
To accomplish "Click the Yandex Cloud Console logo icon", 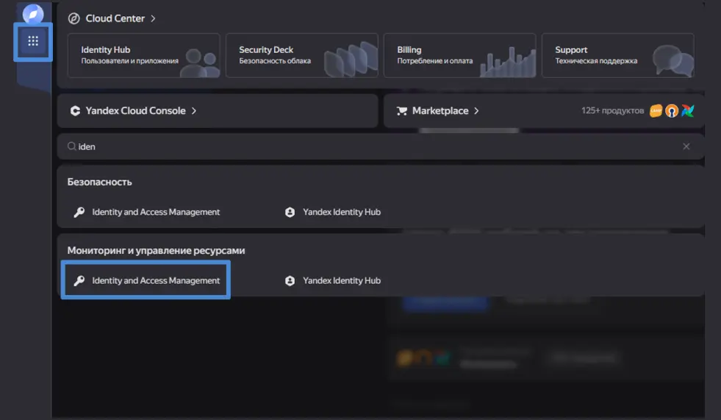I will point(75,111).
